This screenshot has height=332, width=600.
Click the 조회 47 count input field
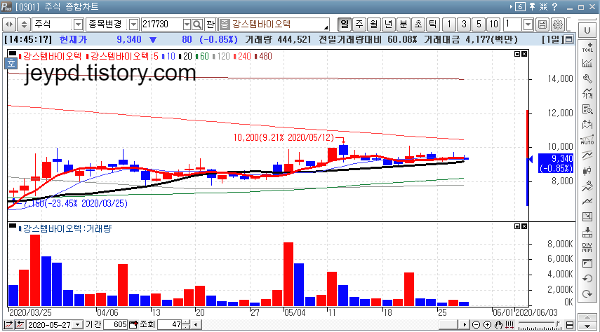tap(170, 325)
